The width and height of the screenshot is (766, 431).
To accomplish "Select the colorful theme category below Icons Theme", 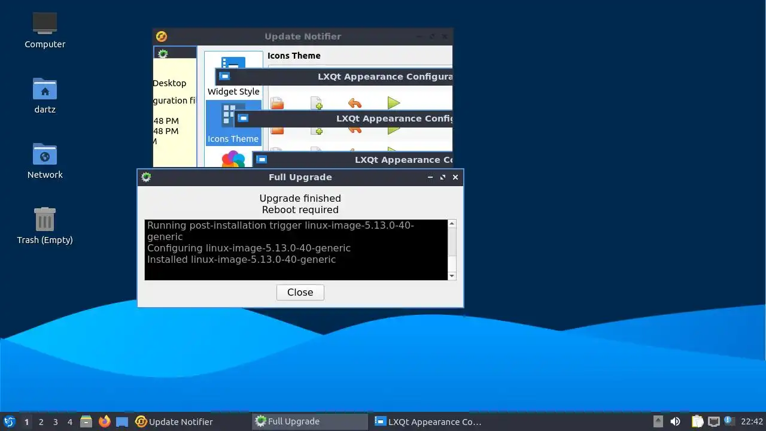I will point(233,160).
